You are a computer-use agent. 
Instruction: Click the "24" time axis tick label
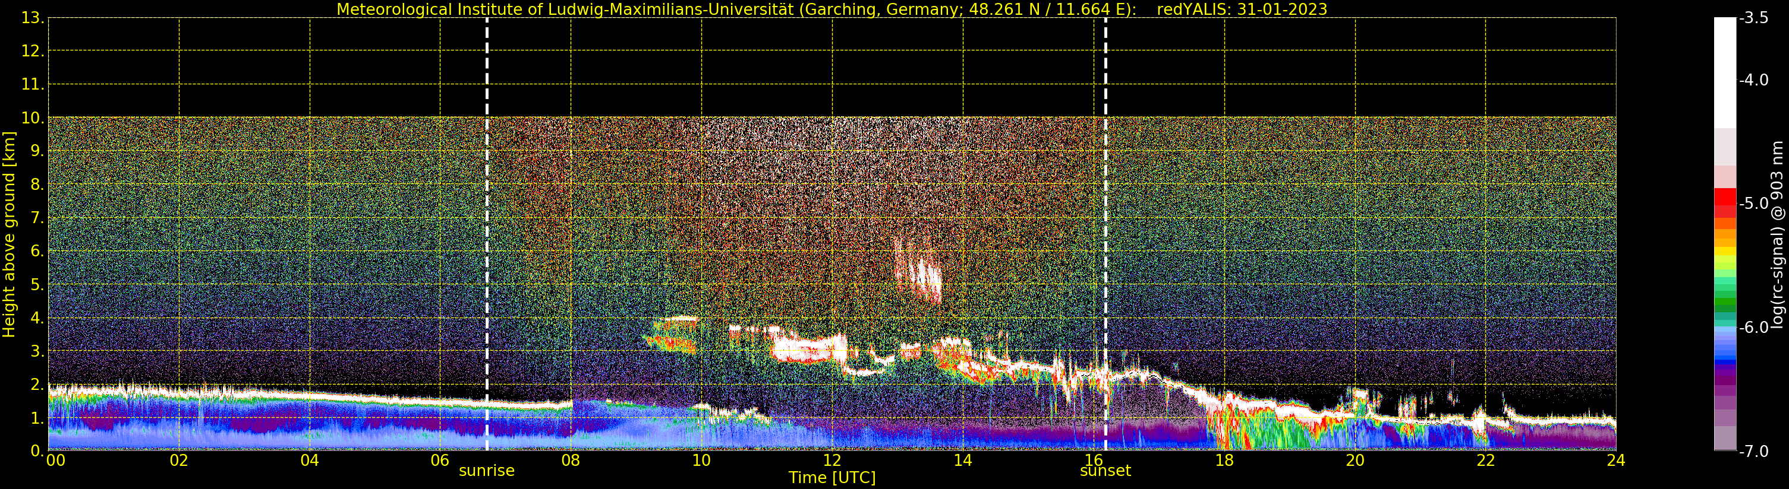point(1616,461)
